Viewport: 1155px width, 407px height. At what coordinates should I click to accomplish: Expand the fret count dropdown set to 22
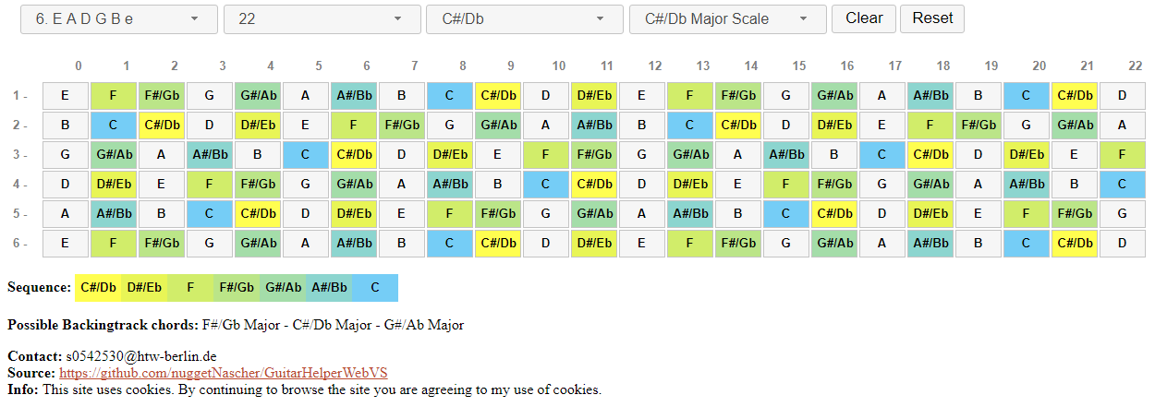(x=322, y=18)
